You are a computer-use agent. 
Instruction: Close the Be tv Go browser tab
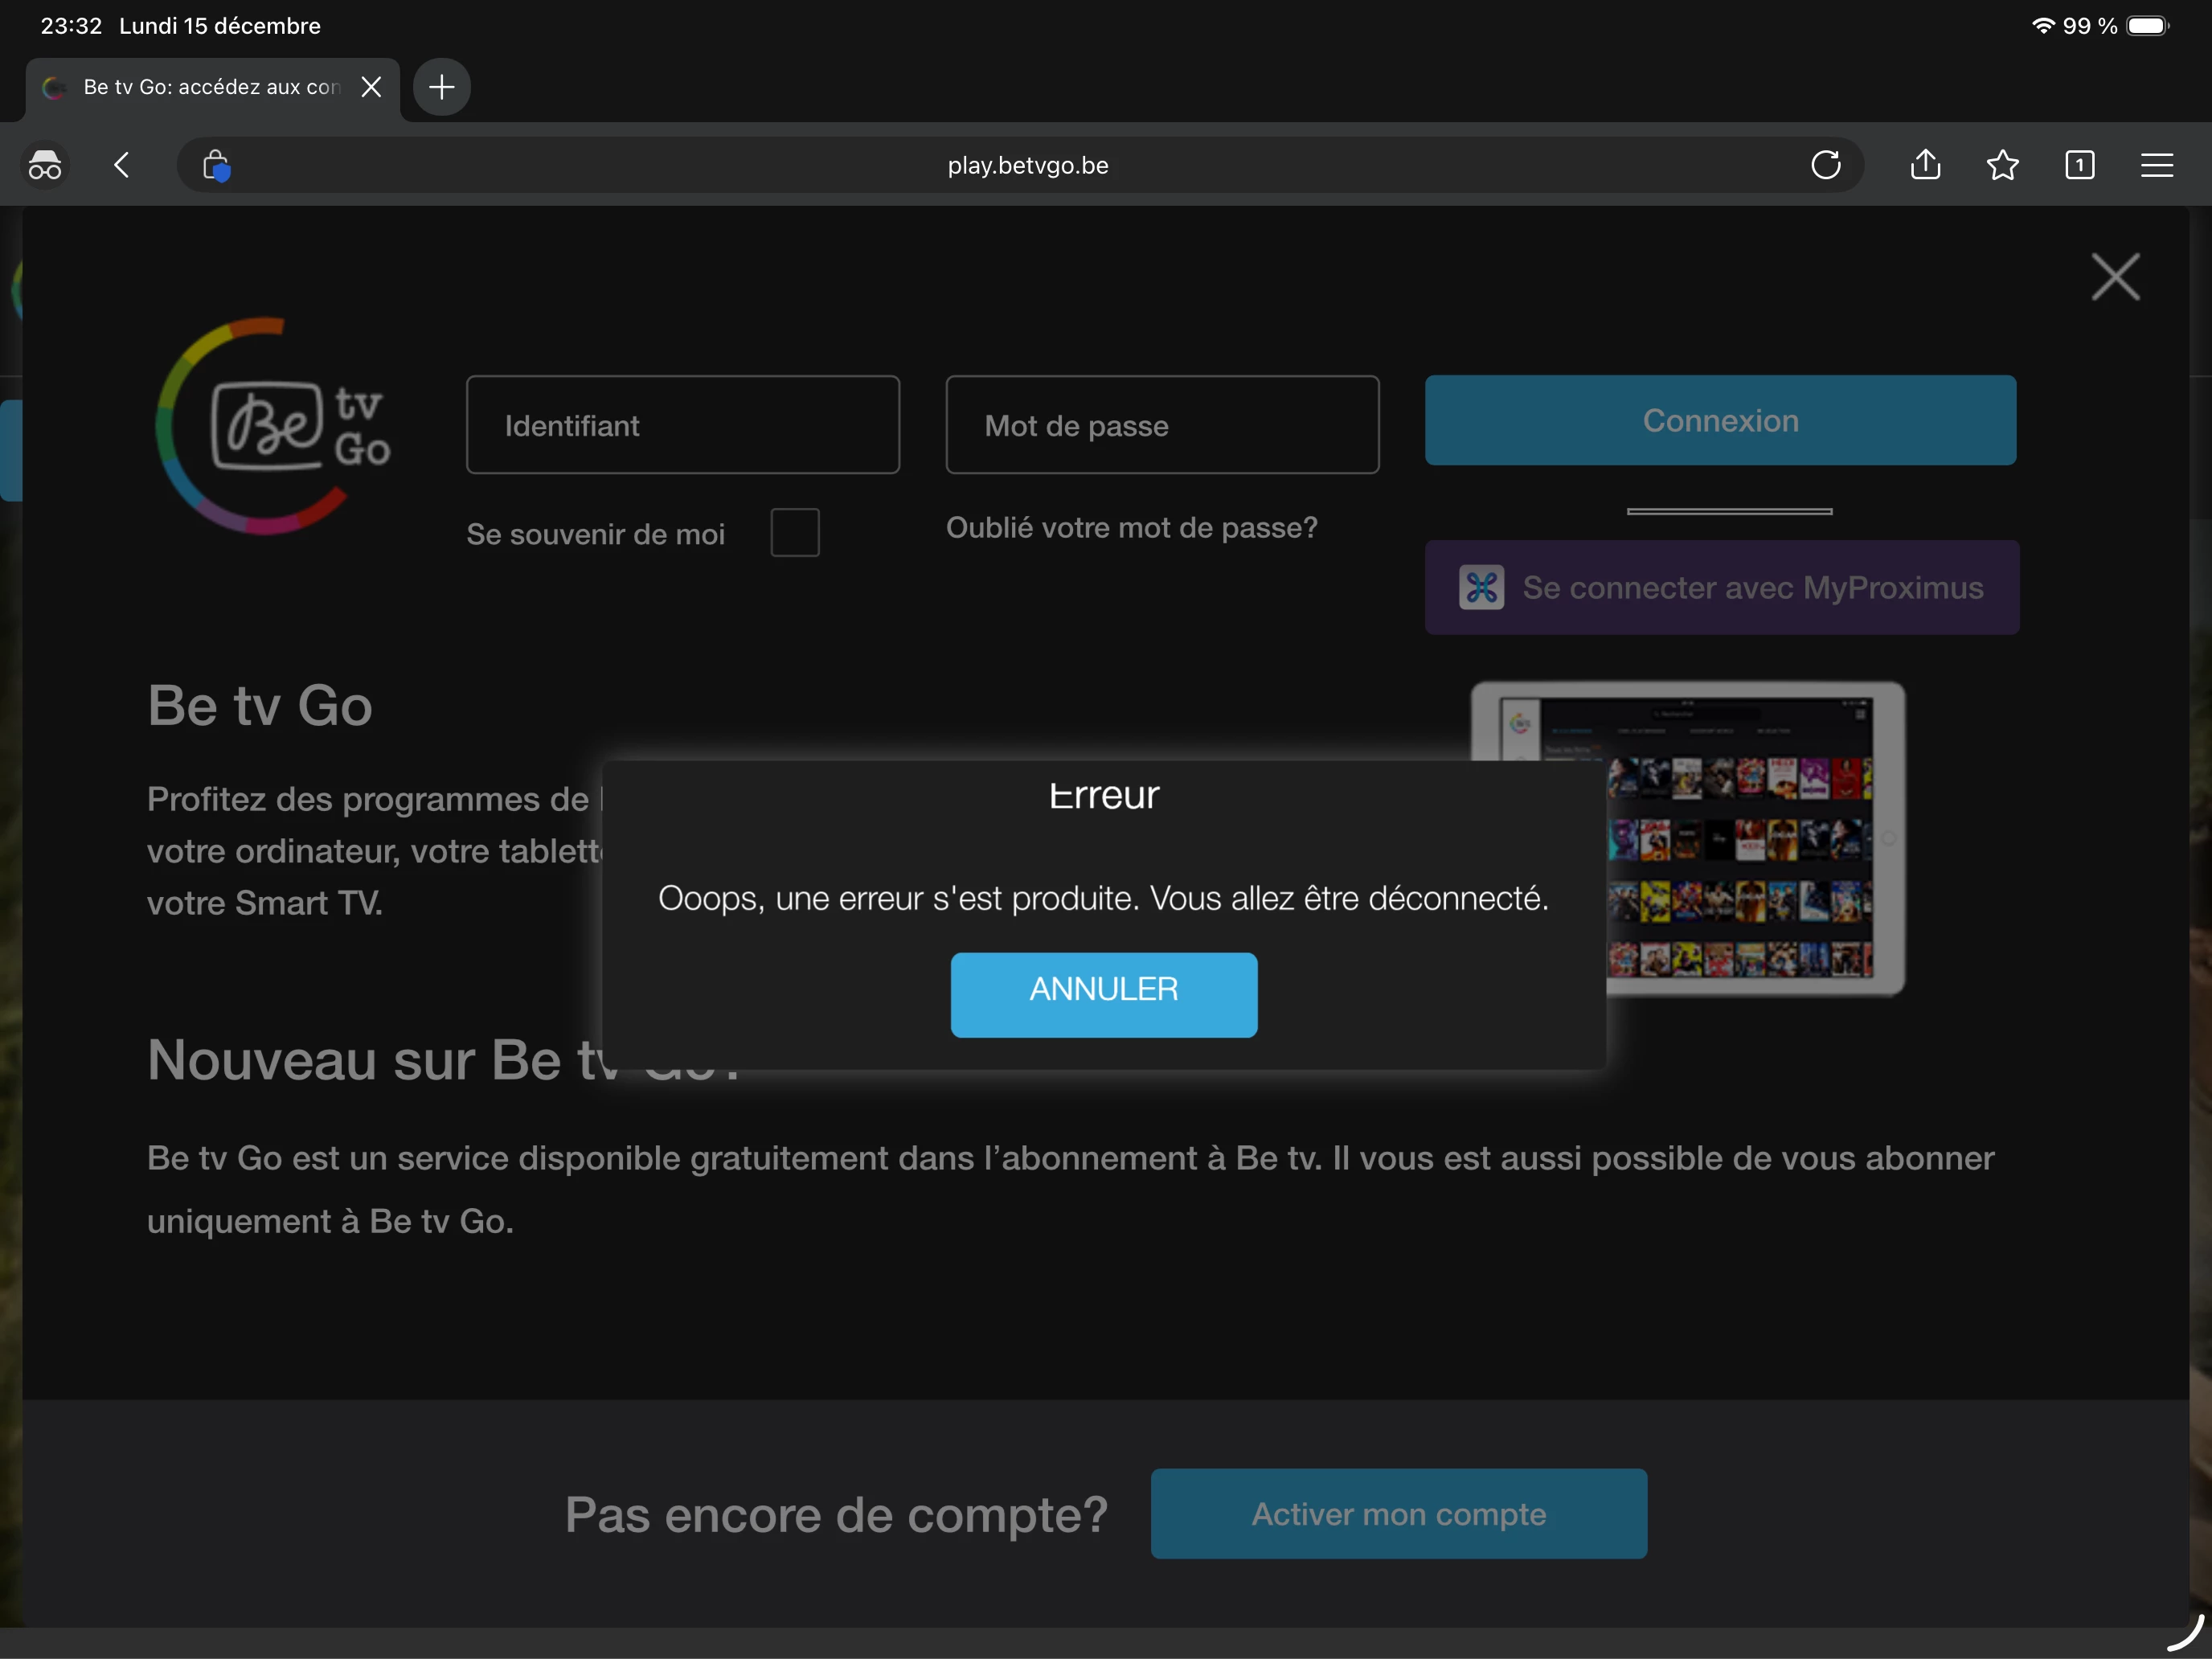371,87
